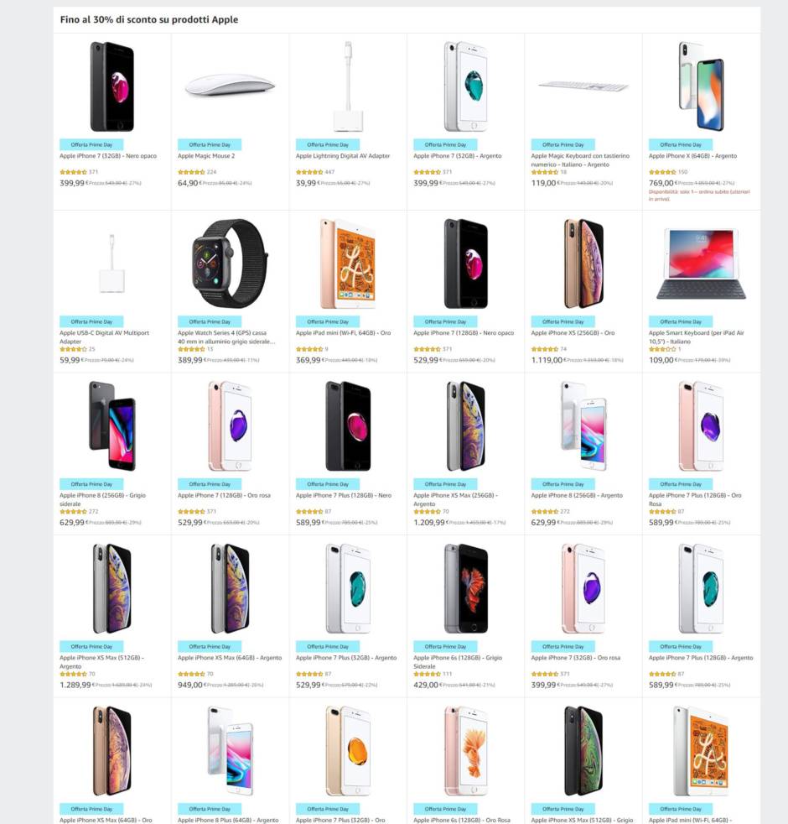Viewport: 788px width, 824px height.
Task: Click star rating of Apple Magic Mouse 2
Action: pyautogui.click(x=191, y=172)
